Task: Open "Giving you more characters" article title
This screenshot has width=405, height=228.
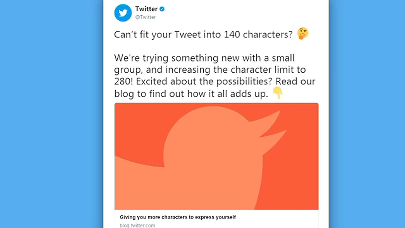Action: click(x=178, y=217)
